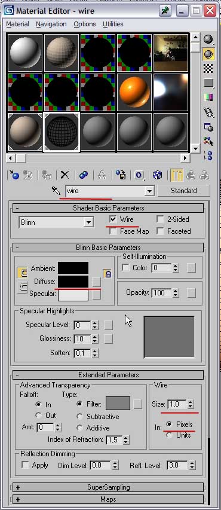
Task: Click the Glossiness value field
Action: point(82,338)
